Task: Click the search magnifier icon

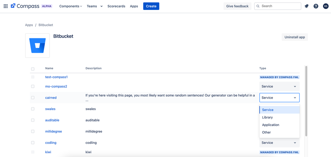Action: (x=258, y=6)
